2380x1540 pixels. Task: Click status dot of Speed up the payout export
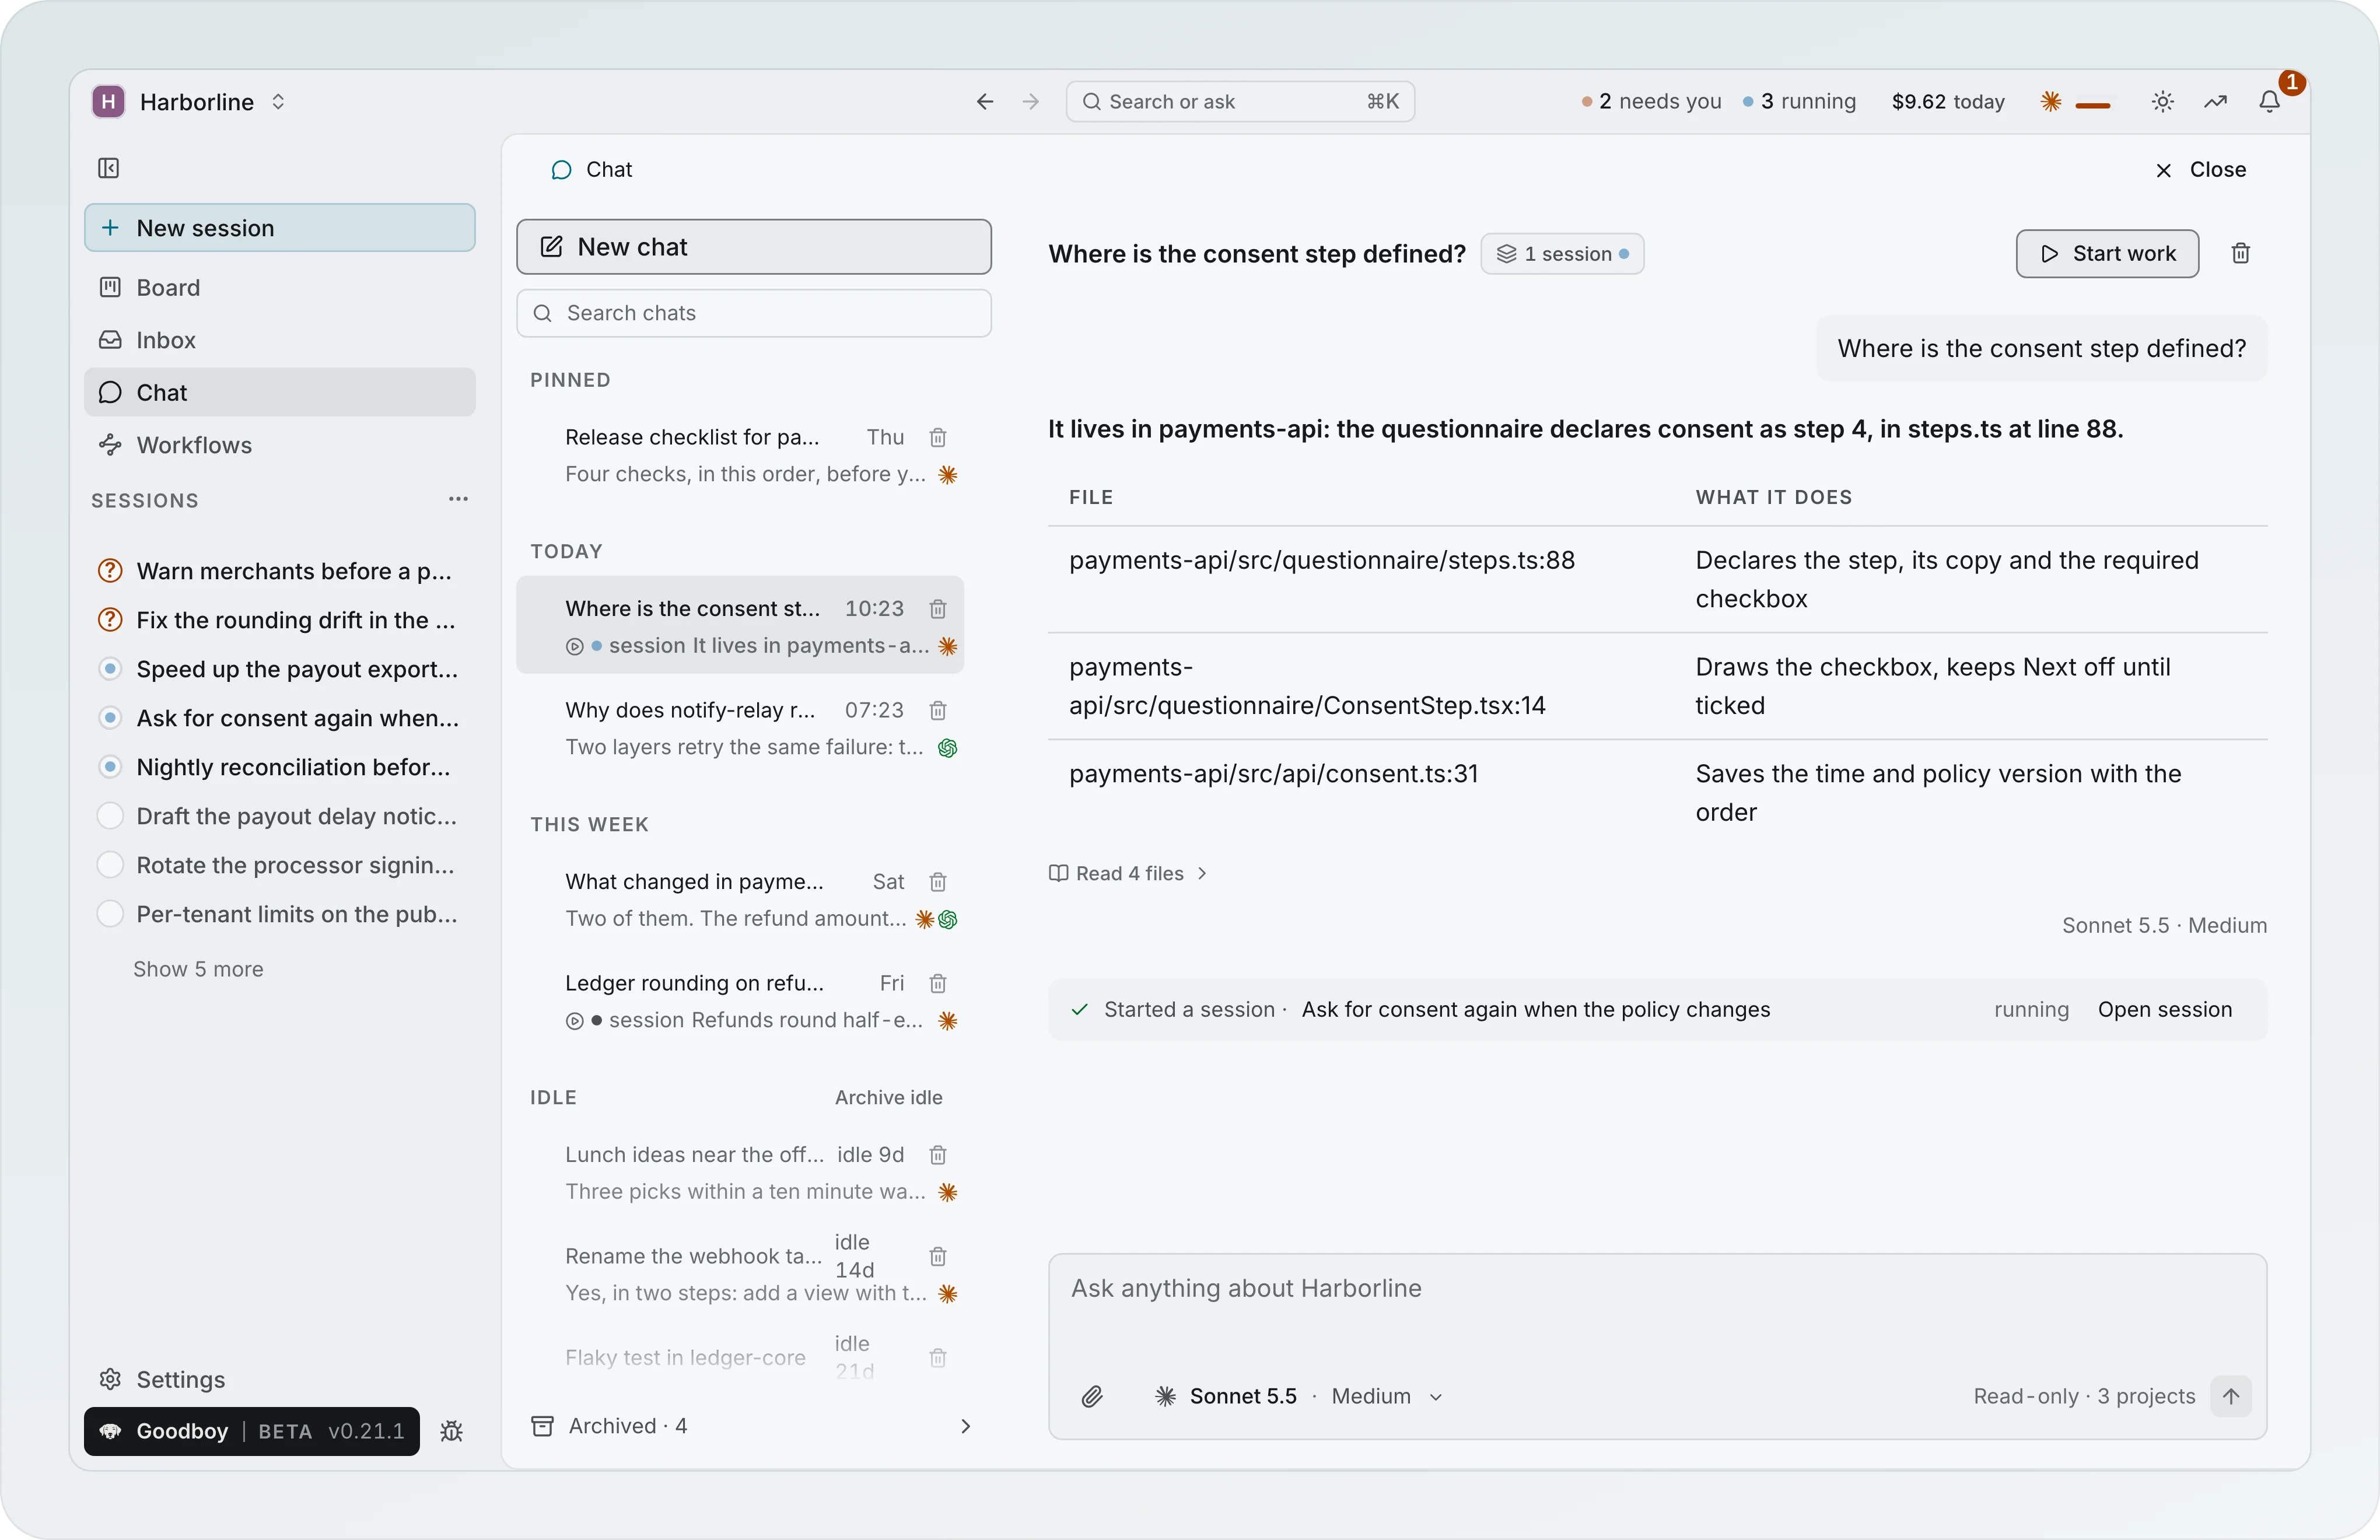coord(110,669)
